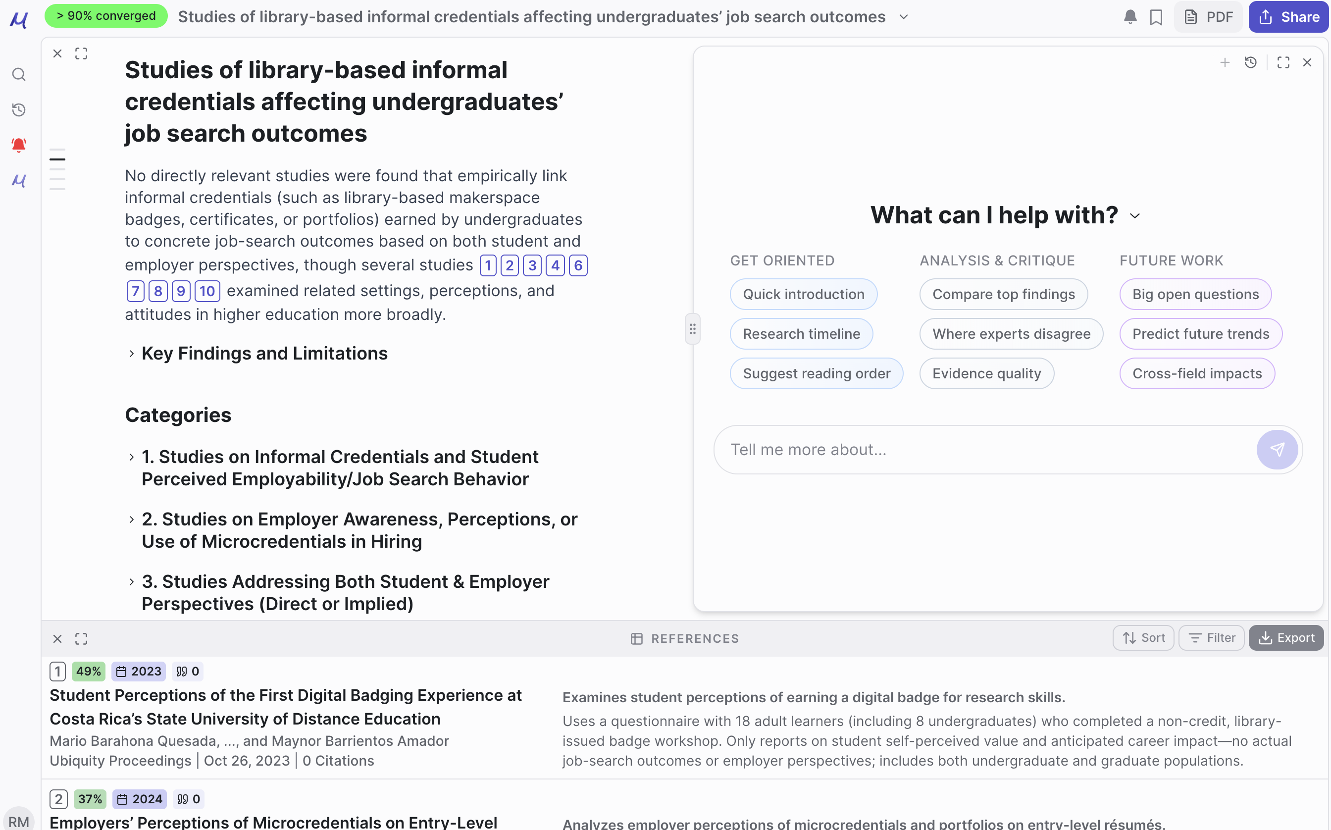Select Suggest reading order
The width and height of the screenshot is (1331, 830).
(x=816, y=373)
